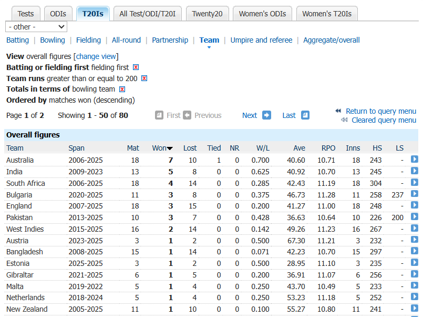Sort by the Tied column header

[x=214, y=148]
